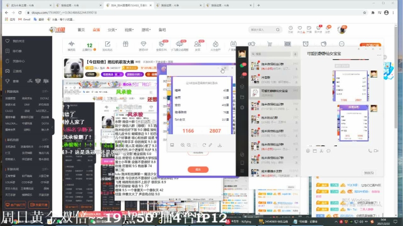
Task: Click the alarm clock icon on Douyu toolbar
Action: click(x=306, y=44)
